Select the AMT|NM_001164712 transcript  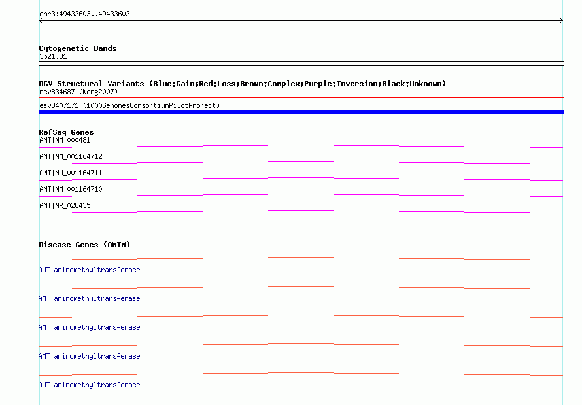71,156
